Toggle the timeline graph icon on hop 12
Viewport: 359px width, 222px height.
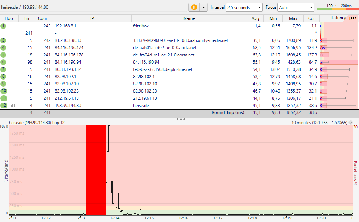click(x=13, y=106)
